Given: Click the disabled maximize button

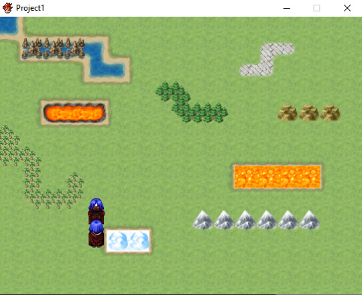Looking at the screenshot, I should coord(316,8).
